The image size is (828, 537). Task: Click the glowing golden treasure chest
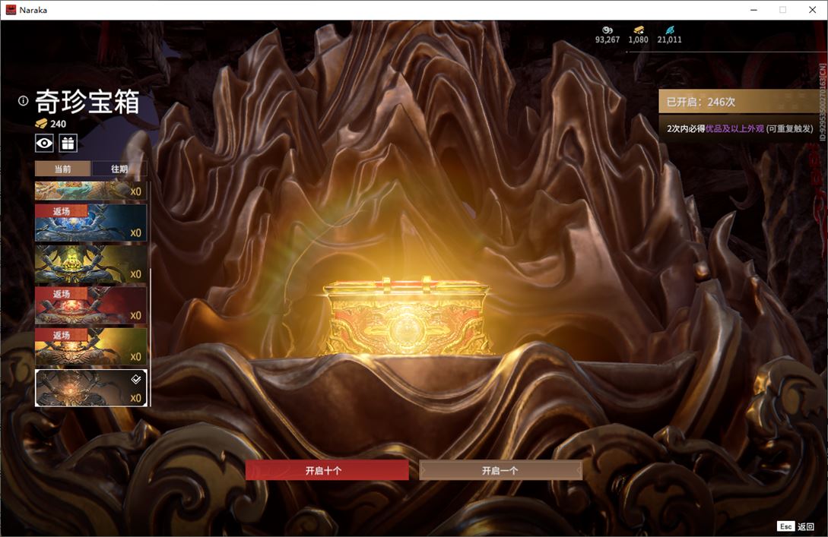[x=405, y=317]
